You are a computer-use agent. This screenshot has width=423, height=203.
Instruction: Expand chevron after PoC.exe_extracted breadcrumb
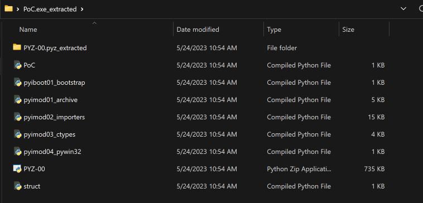[82, 9]
